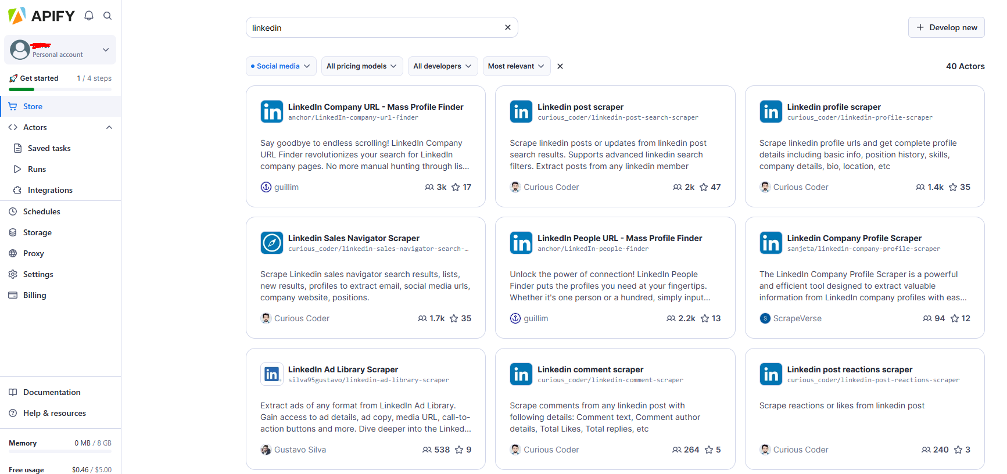Click users icon on Linkedin profile scraper
This screenshot has width=1007, height=474.
click(920, 187)
